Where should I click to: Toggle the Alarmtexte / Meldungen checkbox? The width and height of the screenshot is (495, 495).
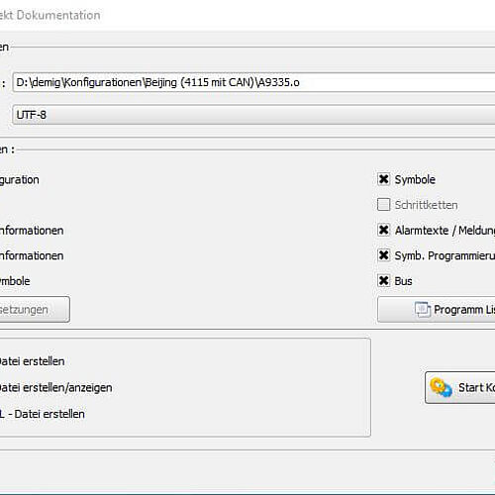383,230
